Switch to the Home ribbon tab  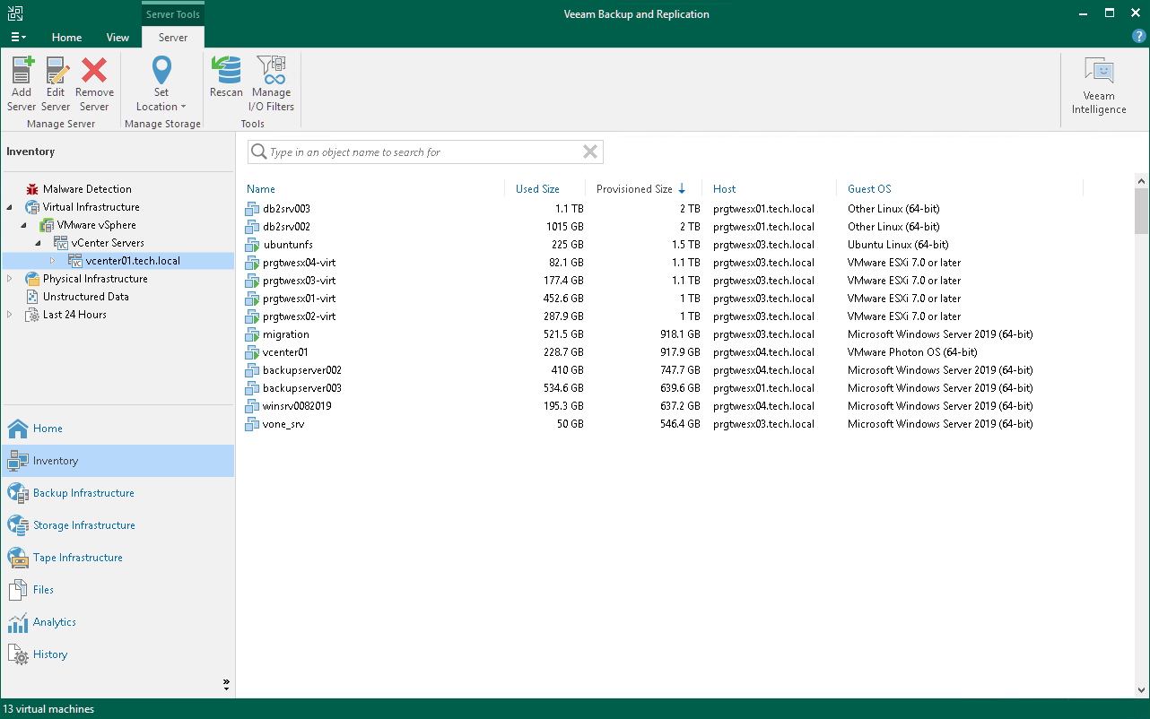pos(66,38)
